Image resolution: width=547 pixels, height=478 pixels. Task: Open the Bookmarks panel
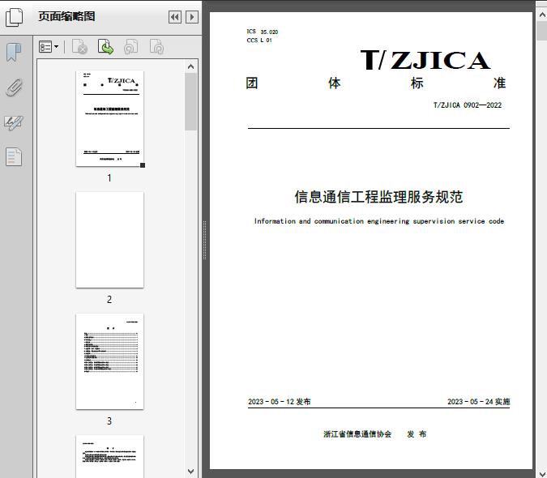click(14, 53)
